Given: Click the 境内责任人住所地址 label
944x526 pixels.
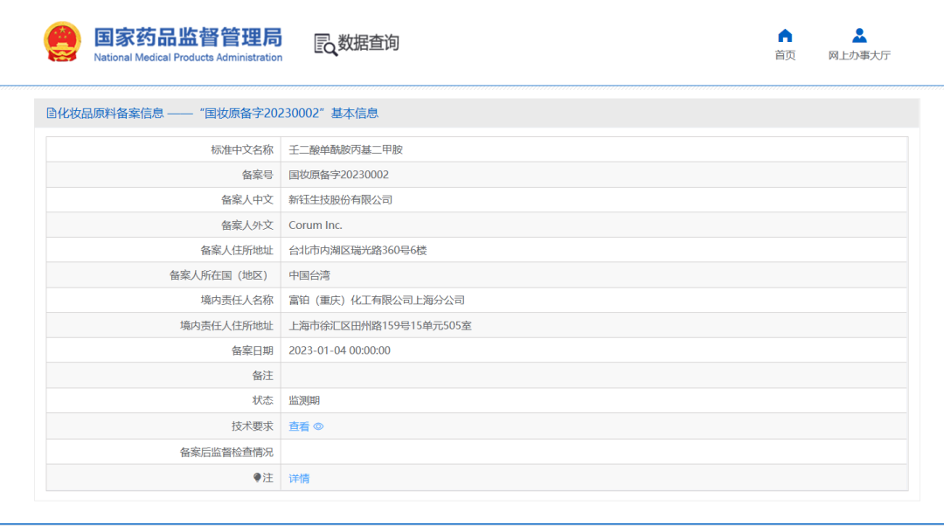Looking at the screenshot, I should [226, 326].
